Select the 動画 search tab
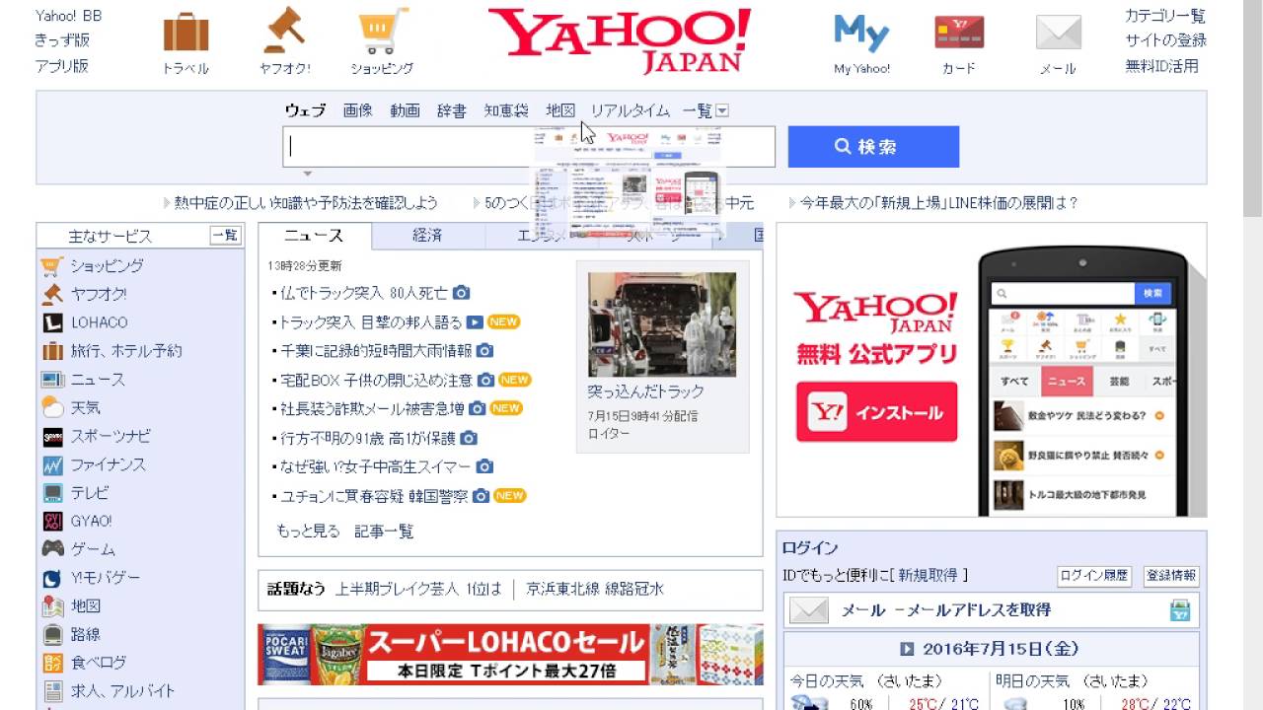Viewport: 1263px width, 710px height. 405,110
